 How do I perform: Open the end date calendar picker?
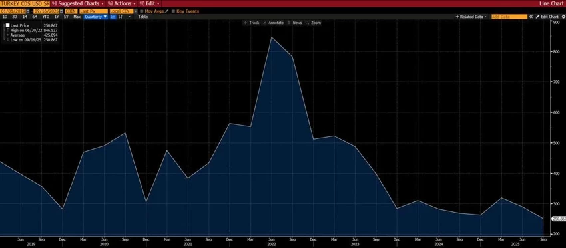(61, 11)
